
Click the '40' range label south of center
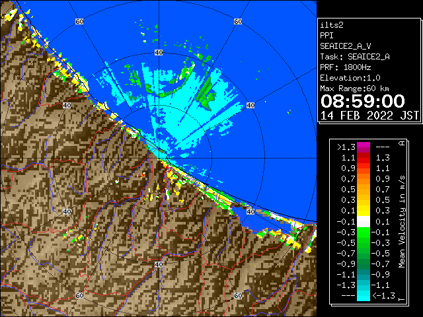[x=159, y=264]
